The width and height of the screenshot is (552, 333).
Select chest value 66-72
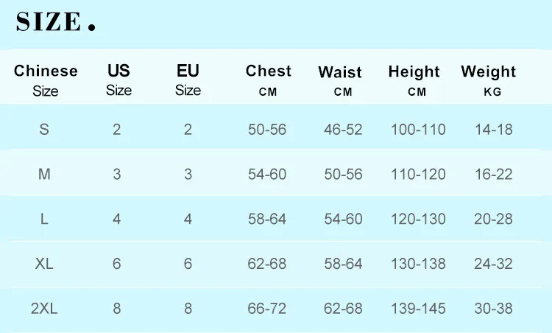(267, 309)
